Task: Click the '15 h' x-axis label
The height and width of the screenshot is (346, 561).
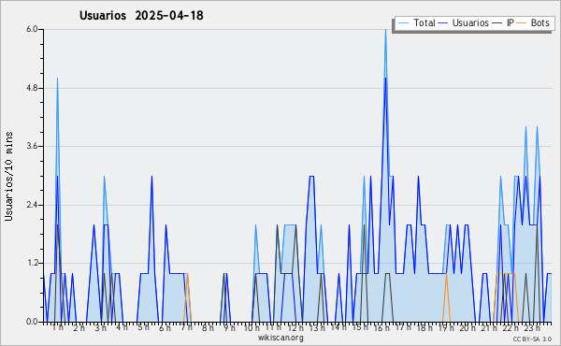Action: point(360,327)
